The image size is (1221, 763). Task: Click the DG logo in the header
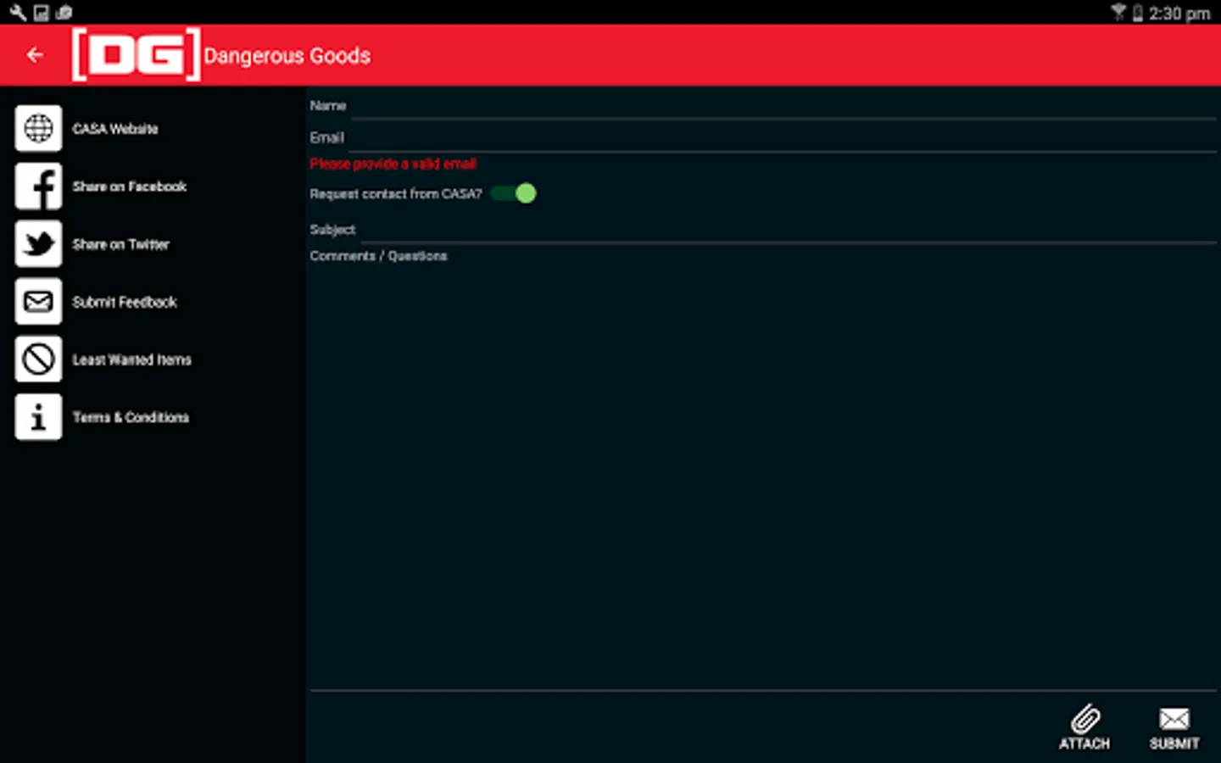click(x=137, y=55)
